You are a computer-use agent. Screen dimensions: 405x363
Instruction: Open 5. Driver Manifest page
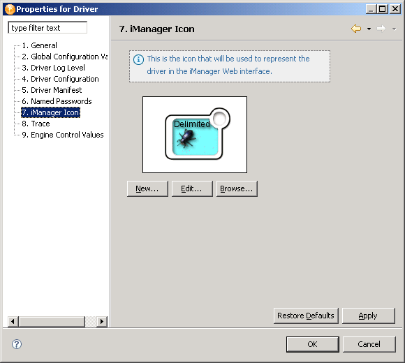point(52,90)
